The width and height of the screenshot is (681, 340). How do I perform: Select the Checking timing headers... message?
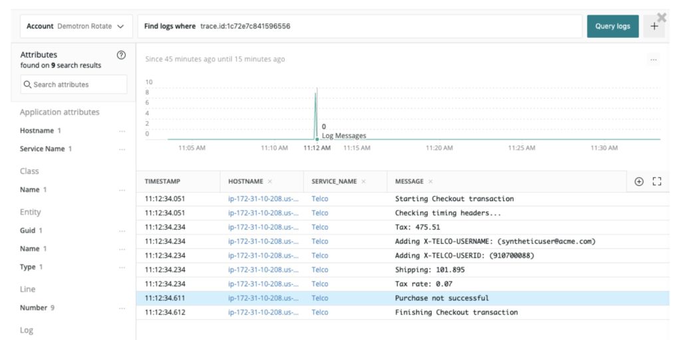tap(448, 213)
